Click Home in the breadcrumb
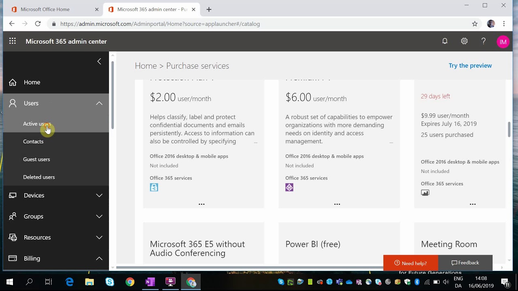This screenshot has width=518, height=291. pos(146,66)
